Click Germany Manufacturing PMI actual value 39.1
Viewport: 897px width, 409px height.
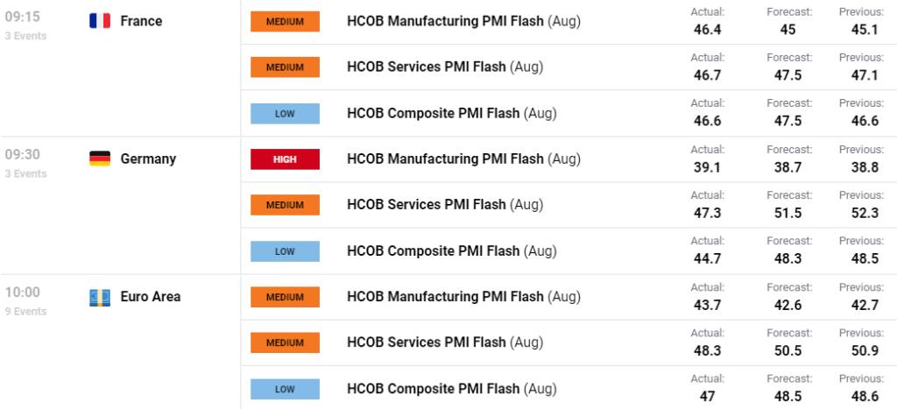click(x=707, y=167)
